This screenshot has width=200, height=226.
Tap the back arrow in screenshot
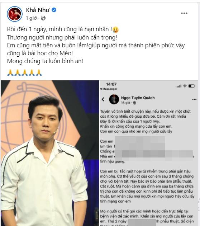(x=103, y=99)
